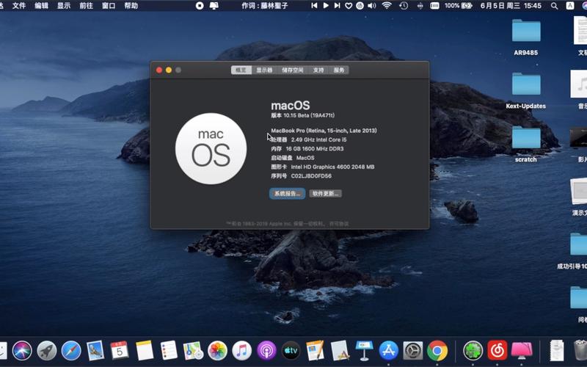Open Siri from the Dock

(x=22, y=351)
